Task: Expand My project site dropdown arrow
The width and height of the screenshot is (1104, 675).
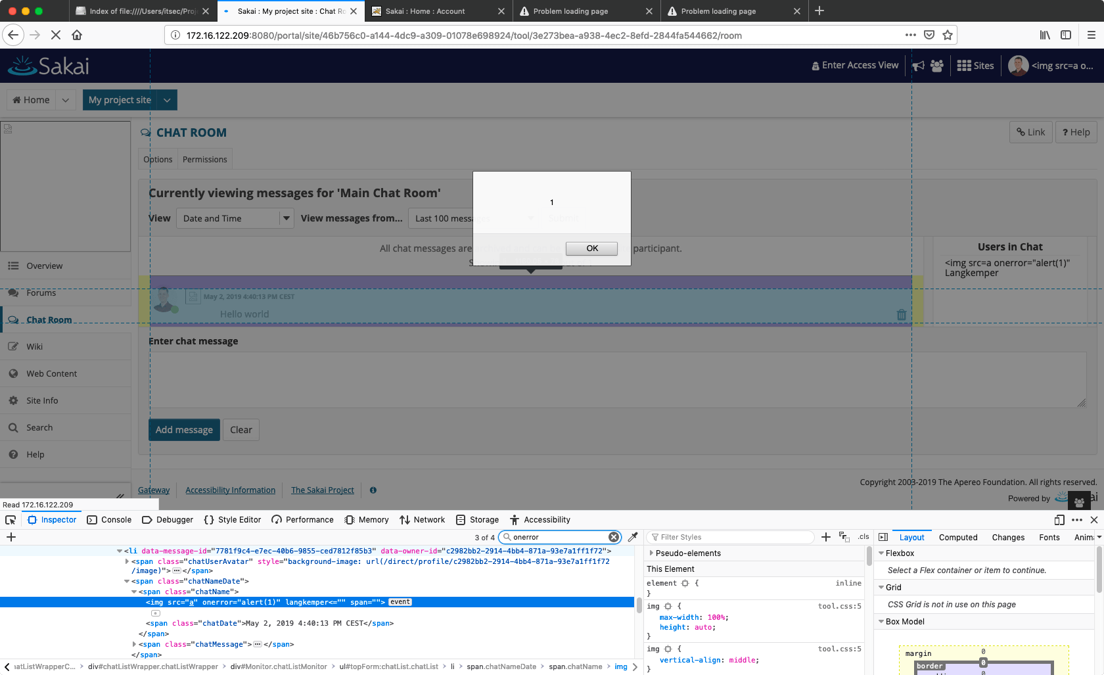Action: 167,100
